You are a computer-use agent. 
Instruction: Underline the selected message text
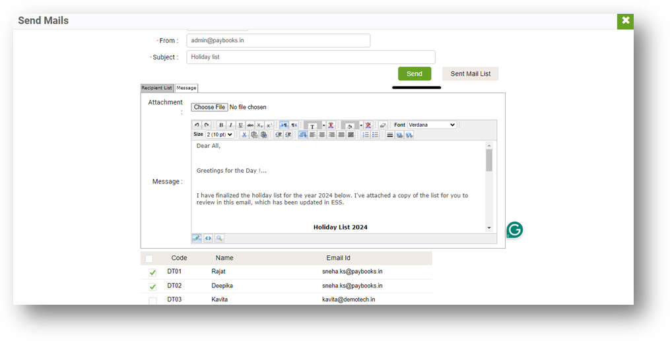click(240, 125)
